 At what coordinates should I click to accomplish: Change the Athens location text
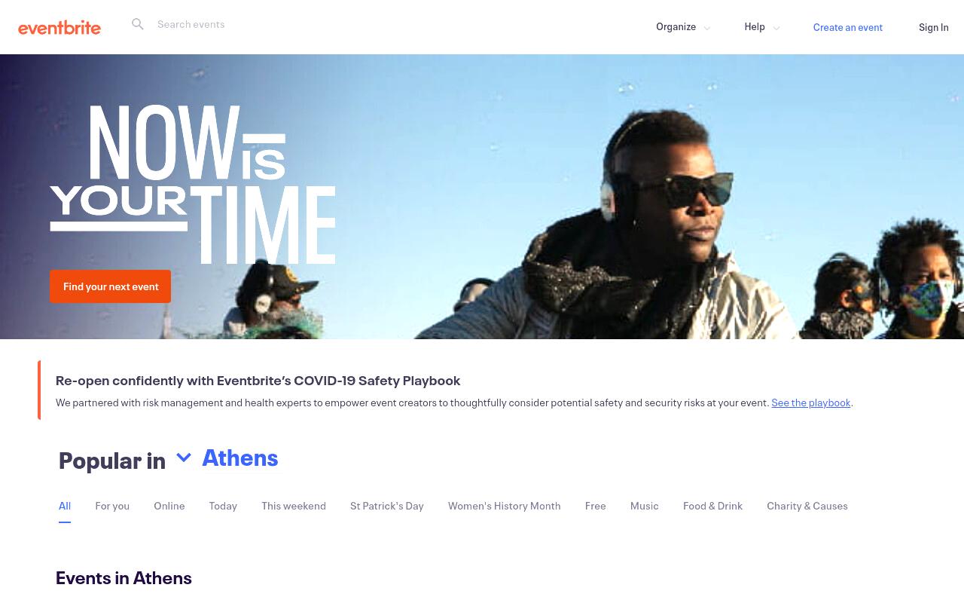click(240, 458)
